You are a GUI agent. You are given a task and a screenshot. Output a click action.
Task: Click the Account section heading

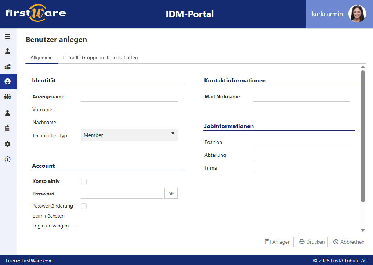pos(43,166)
